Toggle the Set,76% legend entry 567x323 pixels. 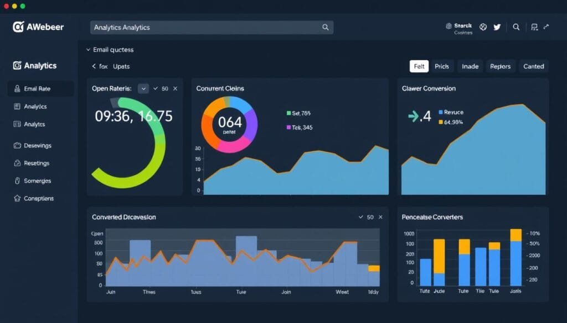pyautogui.click(x=299, y=113)
